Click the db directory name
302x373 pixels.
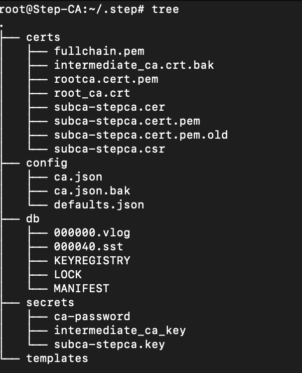pos(32,218)
